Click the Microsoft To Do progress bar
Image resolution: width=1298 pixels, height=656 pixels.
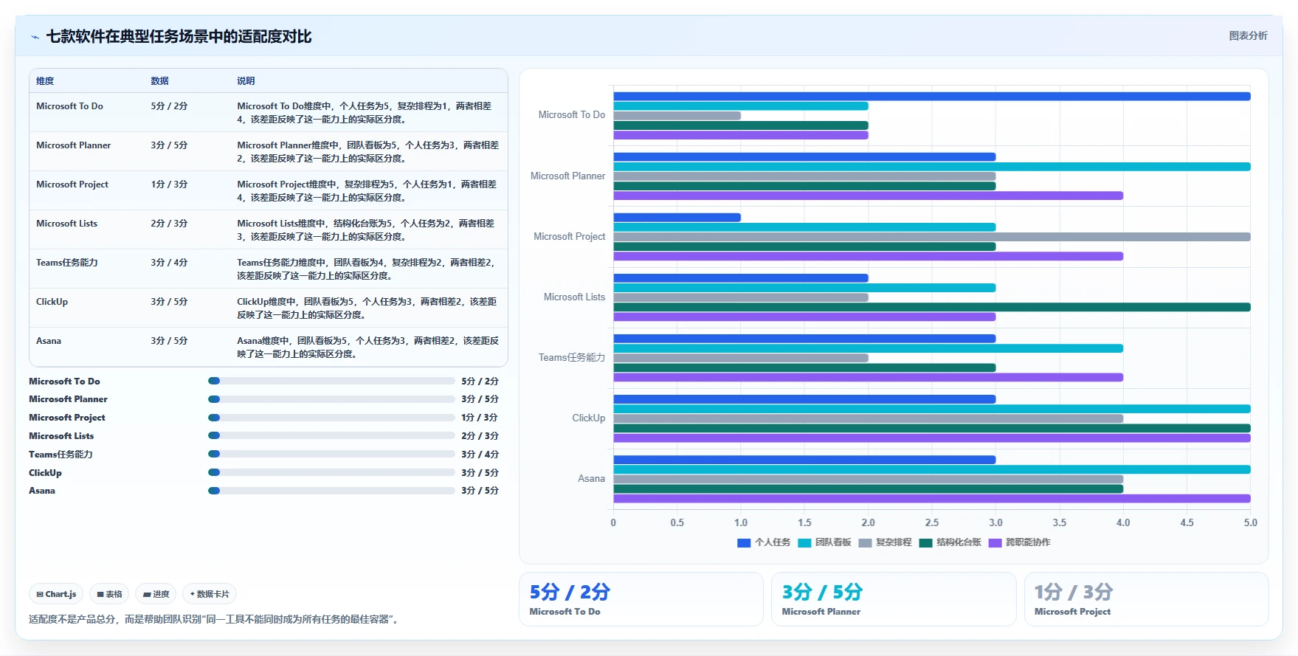pos(331,381)
